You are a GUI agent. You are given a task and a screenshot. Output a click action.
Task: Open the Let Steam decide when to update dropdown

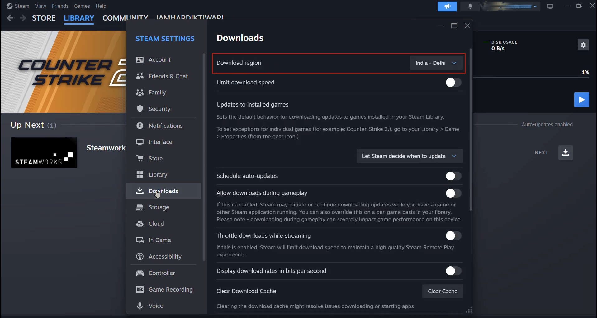[409, 156]
